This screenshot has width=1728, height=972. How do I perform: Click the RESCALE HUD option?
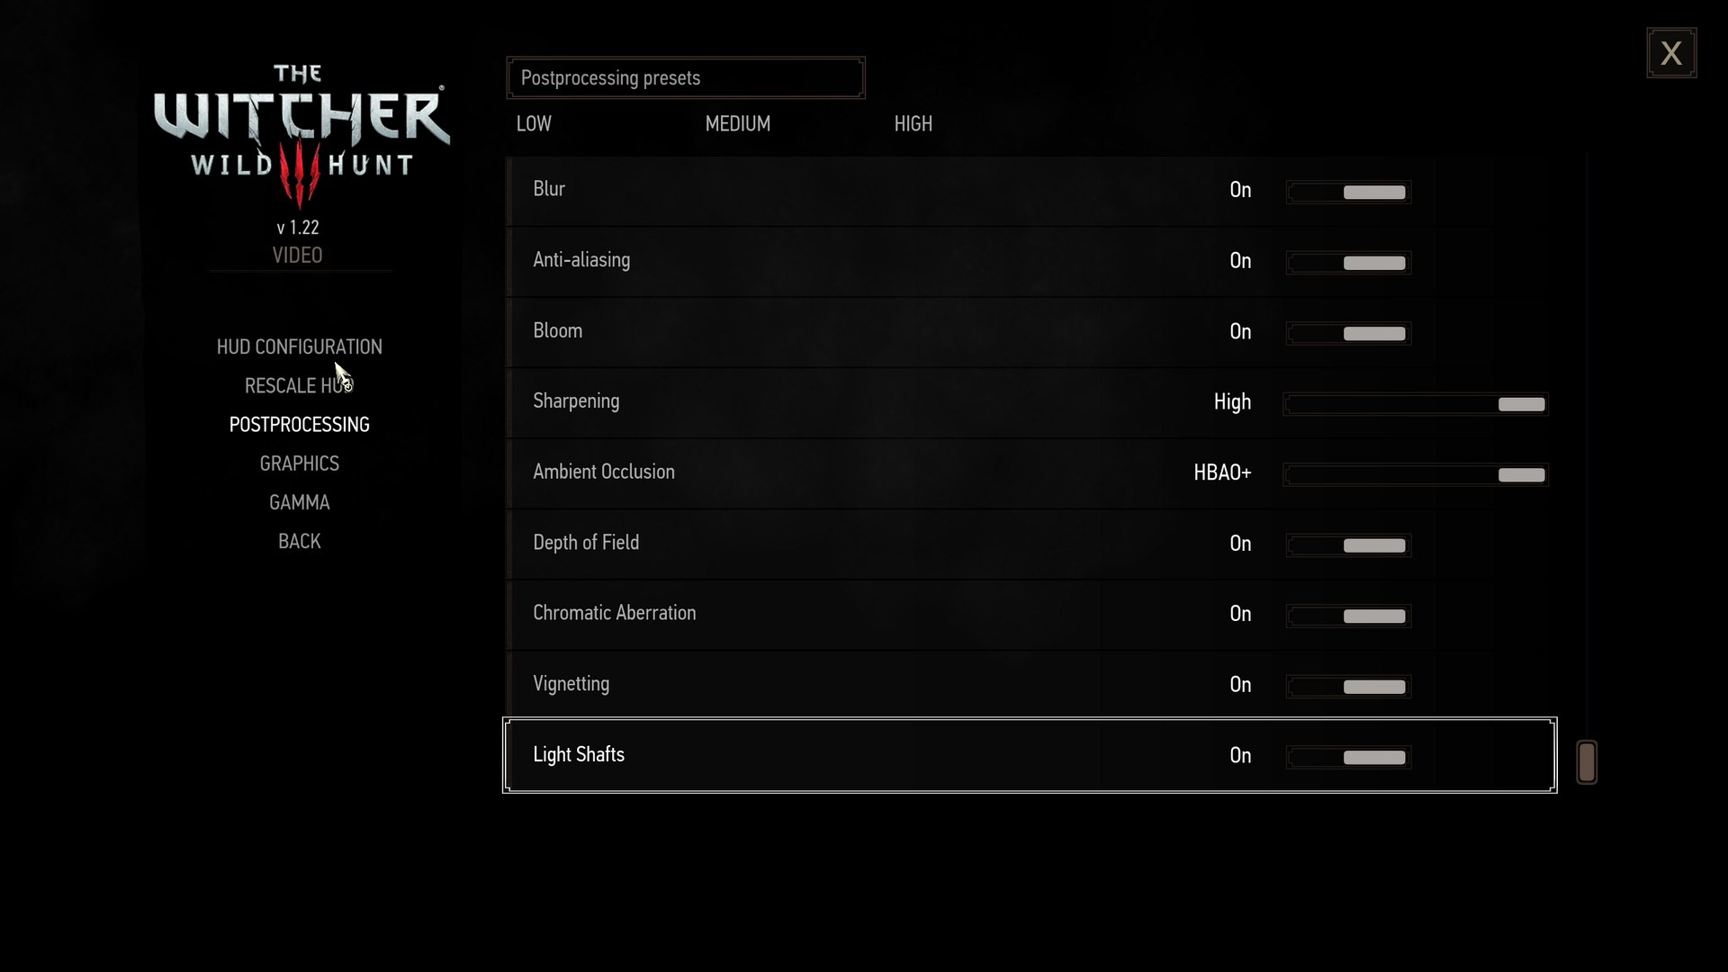[x=299, y=384]
